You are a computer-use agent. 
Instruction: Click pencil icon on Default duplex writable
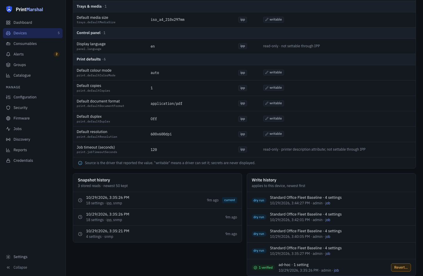[267, 119]
